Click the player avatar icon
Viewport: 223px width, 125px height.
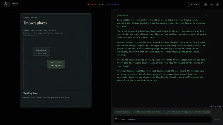pos(6,4)
